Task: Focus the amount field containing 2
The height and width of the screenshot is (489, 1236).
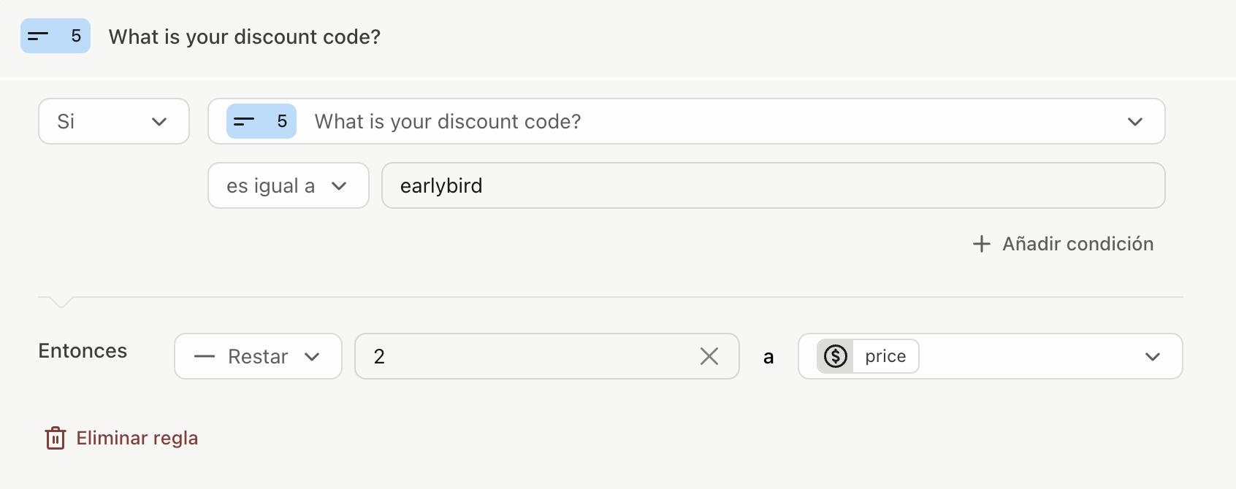Action: click(526, 356)
